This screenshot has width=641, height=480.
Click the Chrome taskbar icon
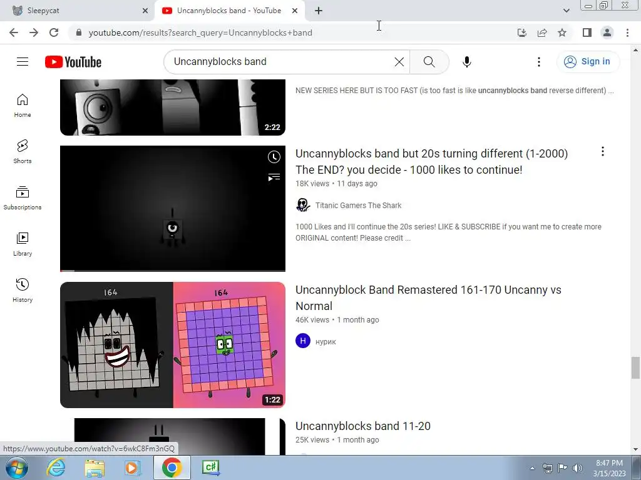172,467
